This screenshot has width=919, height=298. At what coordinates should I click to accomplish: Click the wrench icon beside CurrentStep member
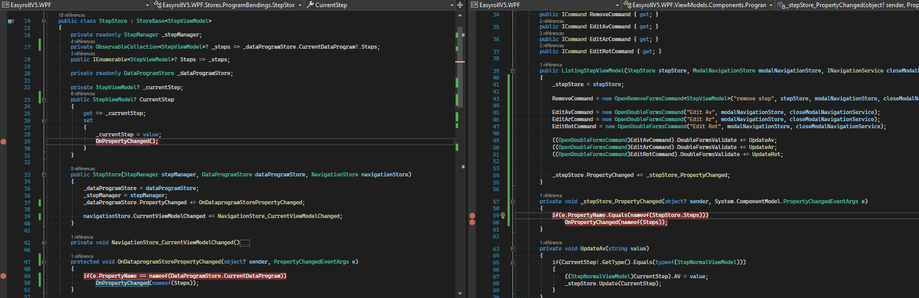310,5
